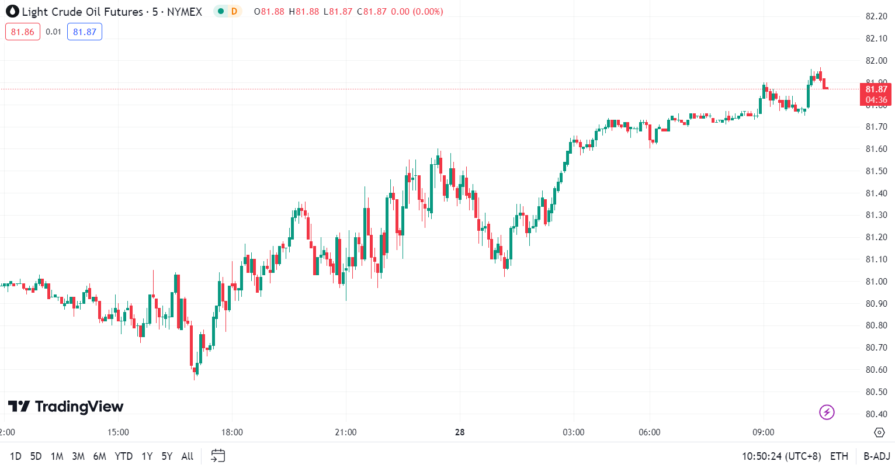
Task: Click the TradingView logo
Action: [x=65, y=407]
